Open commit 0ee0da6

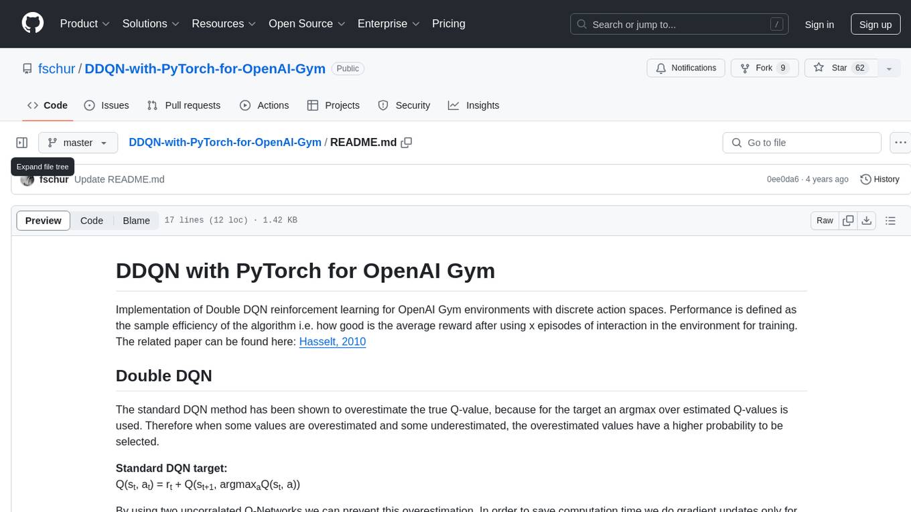pos(783,180)
